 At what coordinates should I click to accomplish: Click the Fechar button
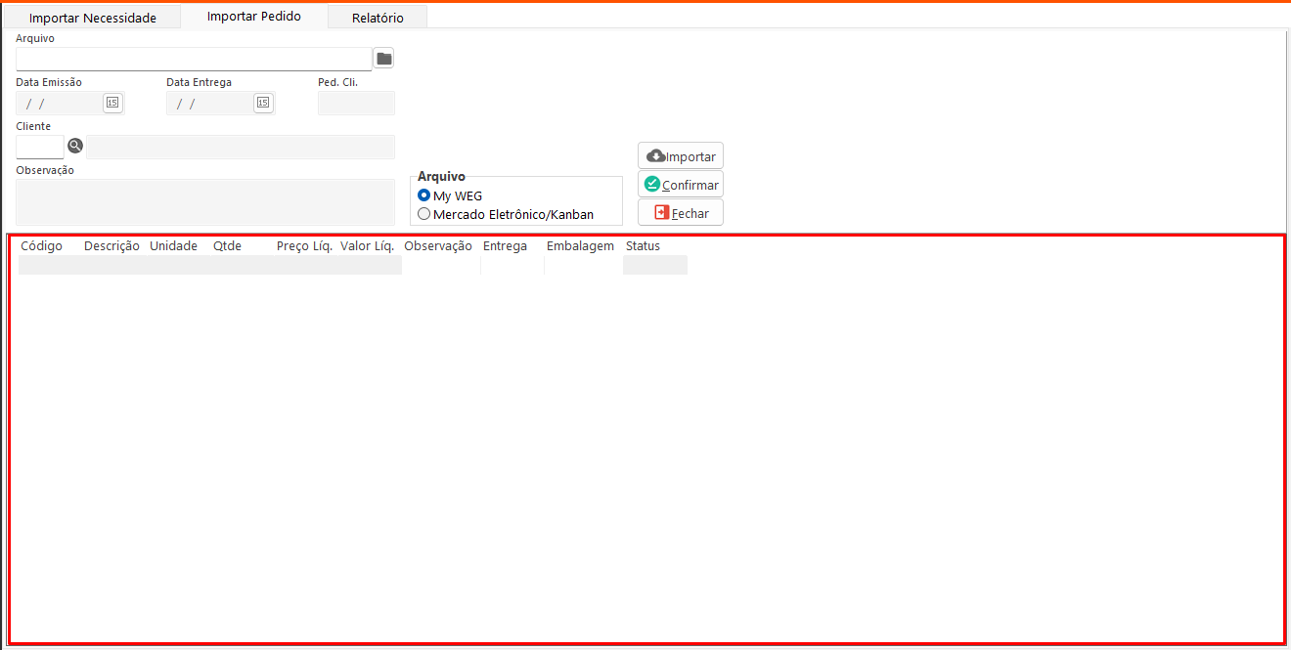(681, 213)
